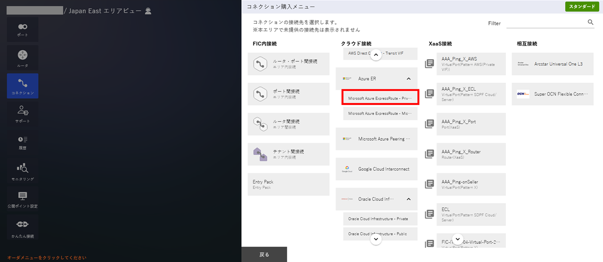The width and height of the screenshot is (603, 262).
Task: Click the user profile icon in header
Action: tap(148, 10)
